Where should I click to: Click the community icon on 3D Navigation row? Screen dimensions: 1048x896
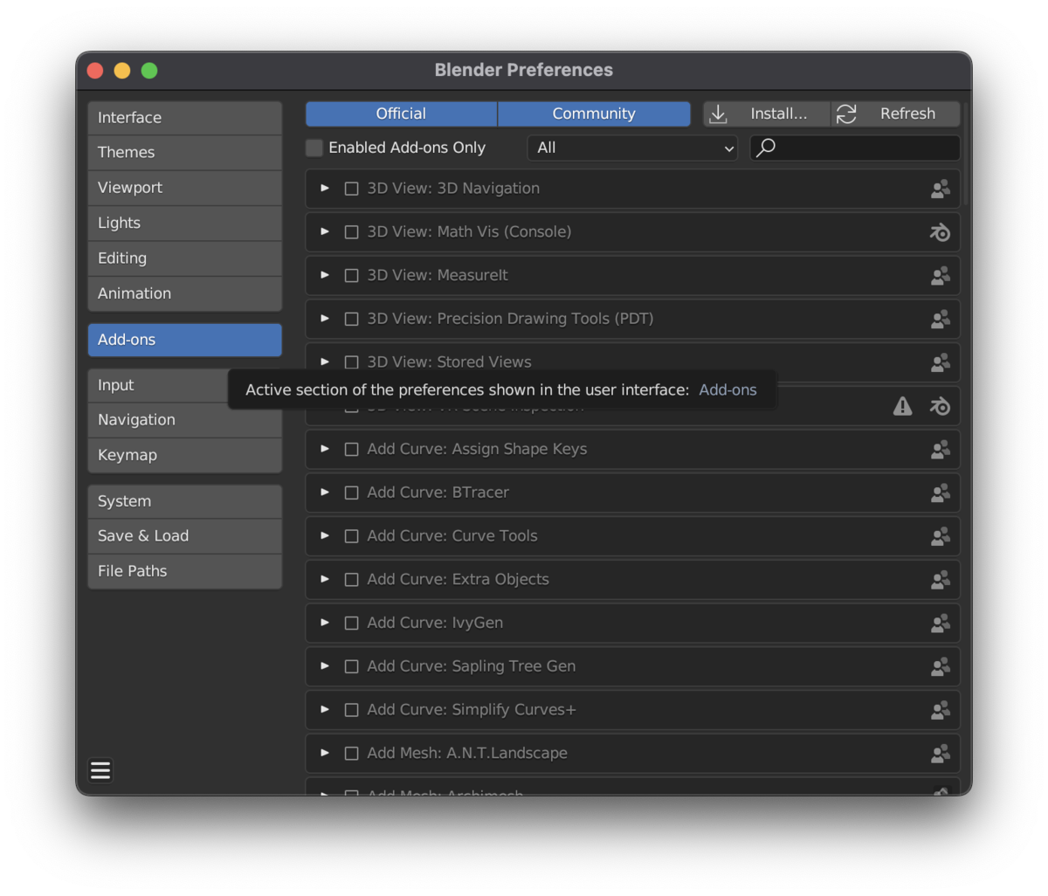[x=940, y=189]
